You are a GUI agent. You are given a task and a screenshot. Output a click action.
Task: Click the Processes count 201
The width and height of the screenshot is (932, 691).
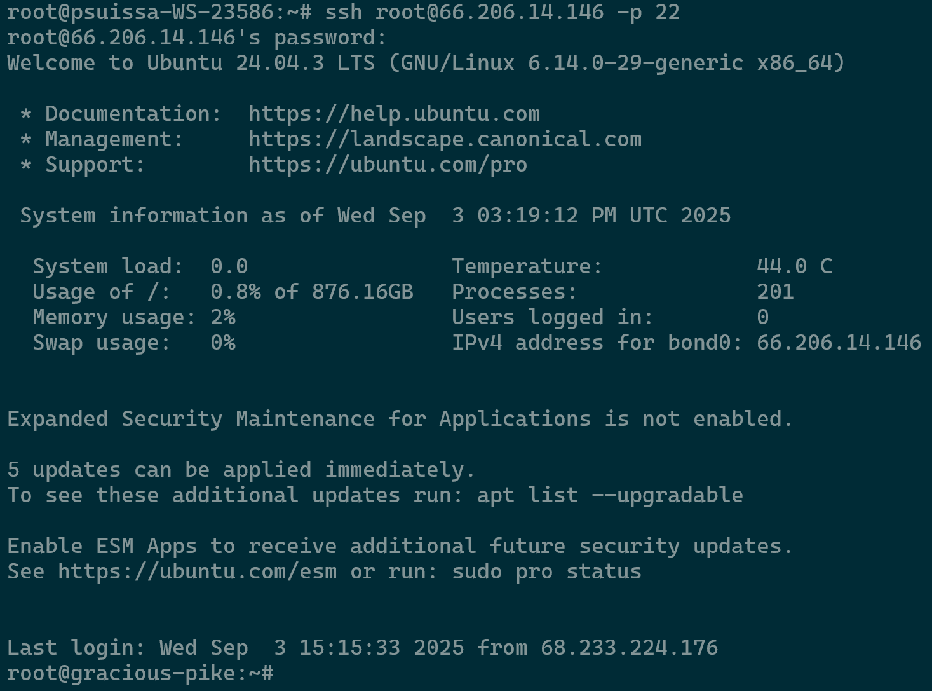point(775,292)
